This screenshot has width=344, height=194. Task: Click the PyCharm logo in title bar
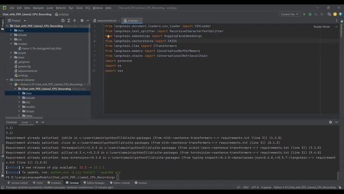(x=4, y=8)
